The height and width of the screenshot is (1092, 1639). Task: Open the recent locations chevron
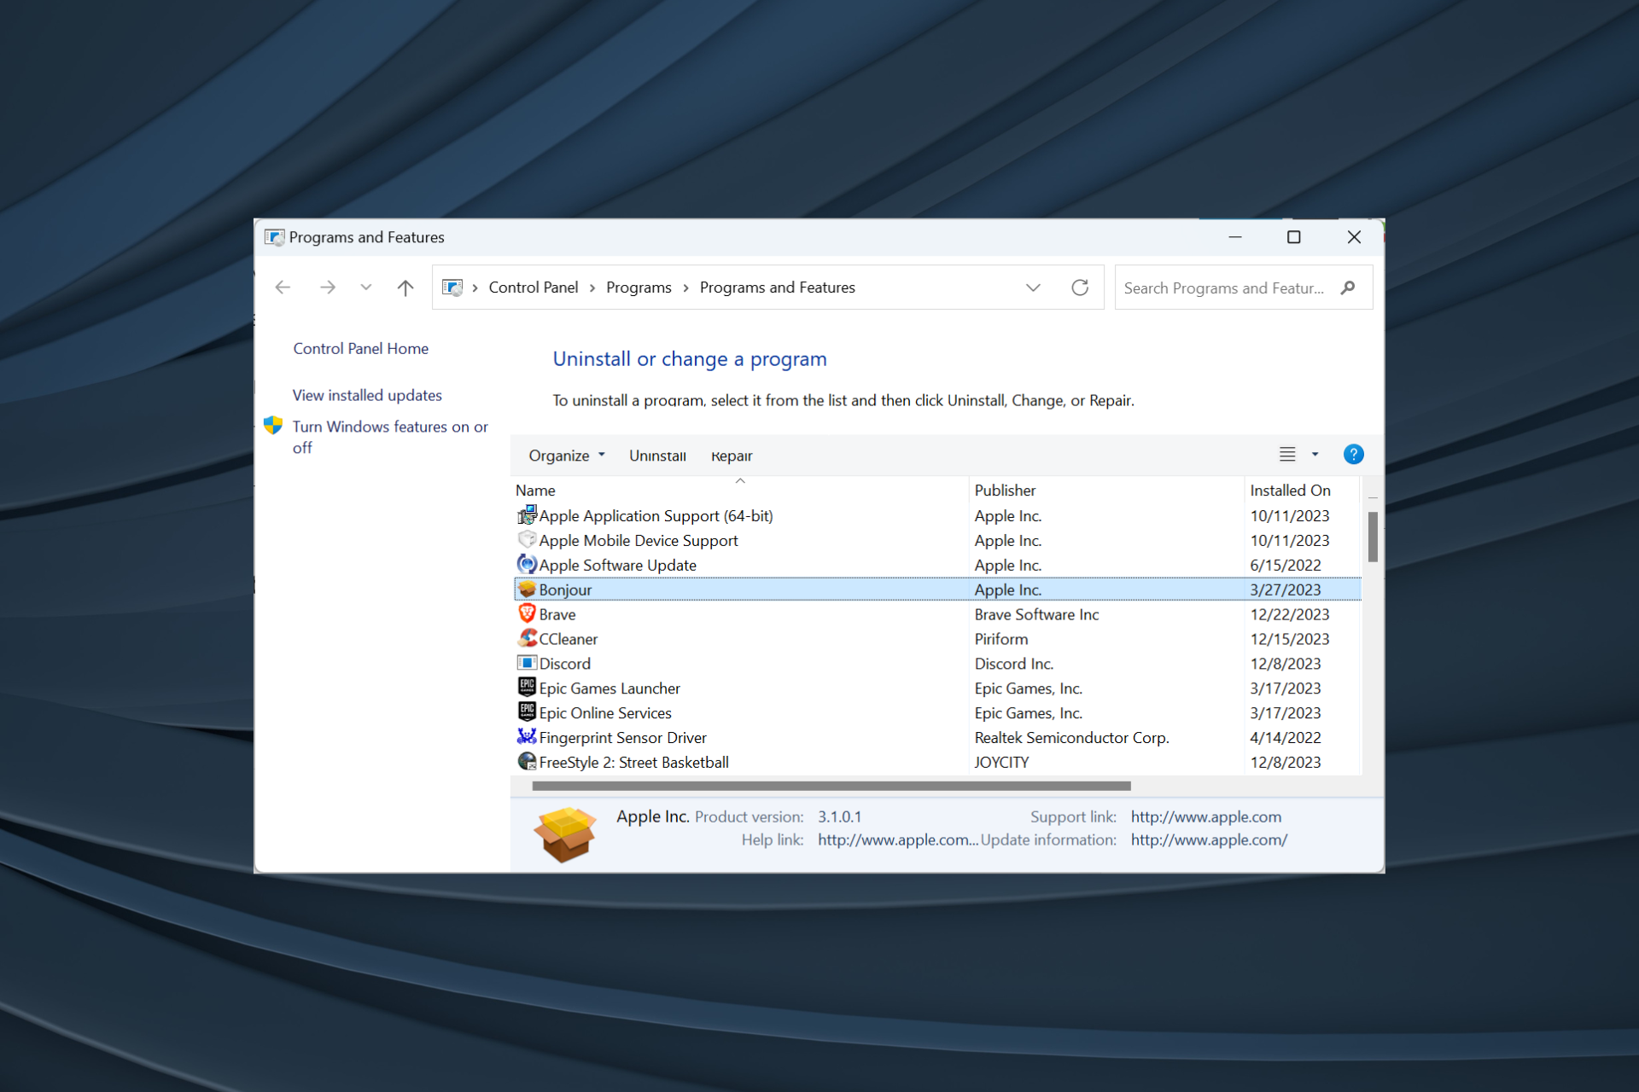point(366,288)
